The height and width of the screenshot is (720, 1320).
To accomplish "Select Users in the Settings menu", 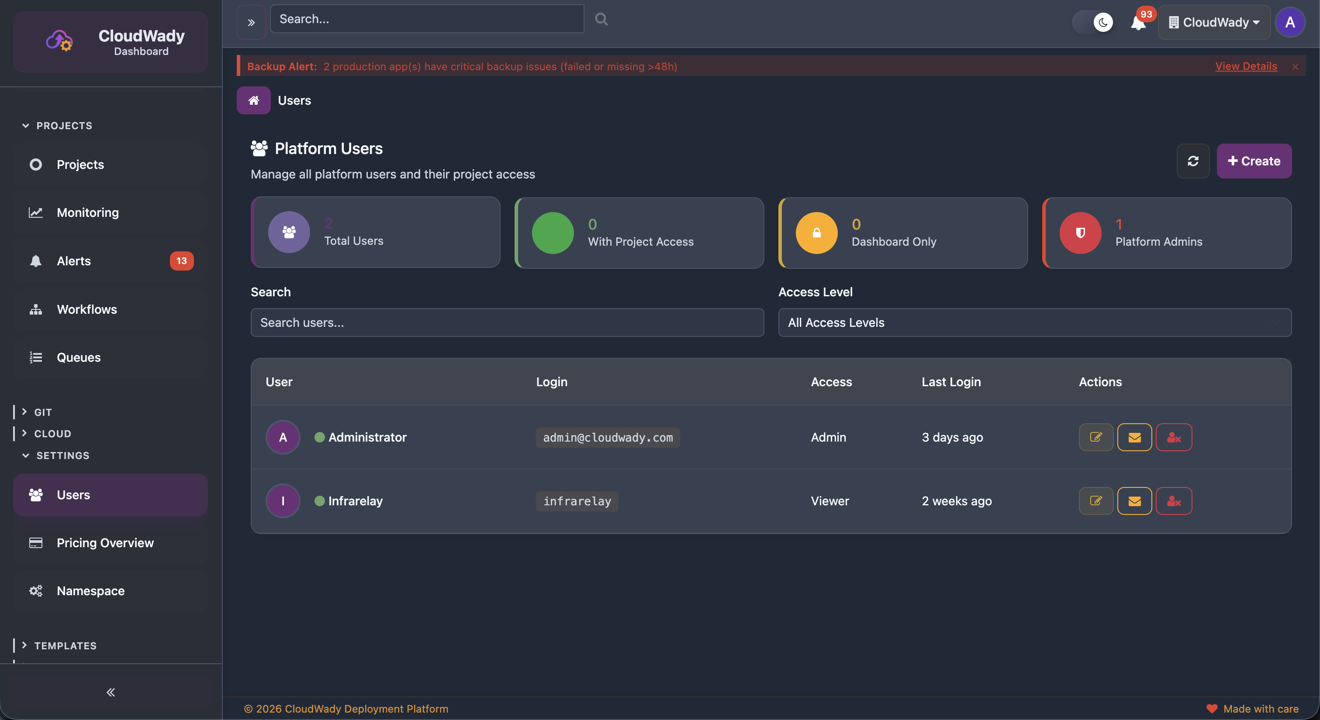I will point(74,495).
